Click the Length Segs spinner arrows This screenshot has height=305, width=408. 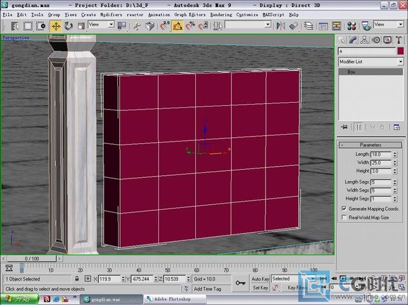[395, 182]
